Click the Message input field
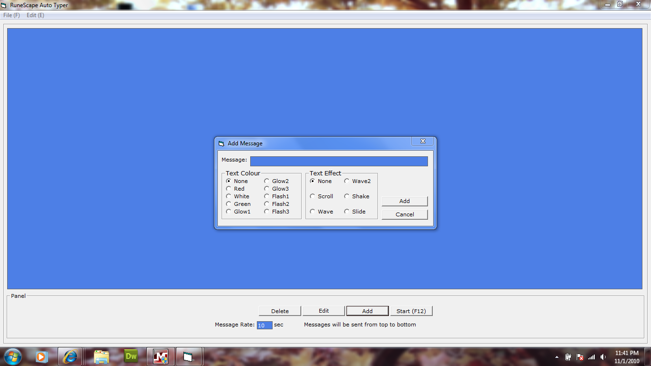Viewport: 651px width, 366px height. point(339,161)
